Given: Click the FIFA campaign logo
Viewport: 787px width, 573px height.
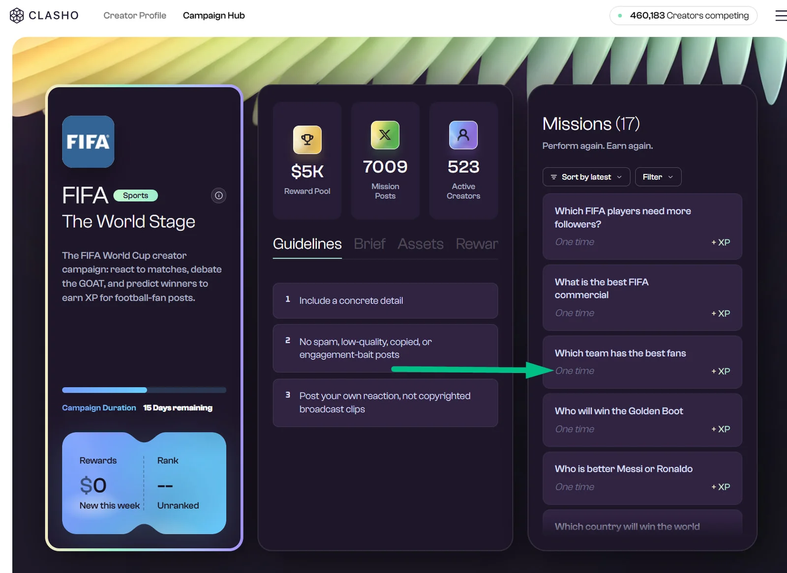Looking at the screenshot, I should tap(88, 142).
